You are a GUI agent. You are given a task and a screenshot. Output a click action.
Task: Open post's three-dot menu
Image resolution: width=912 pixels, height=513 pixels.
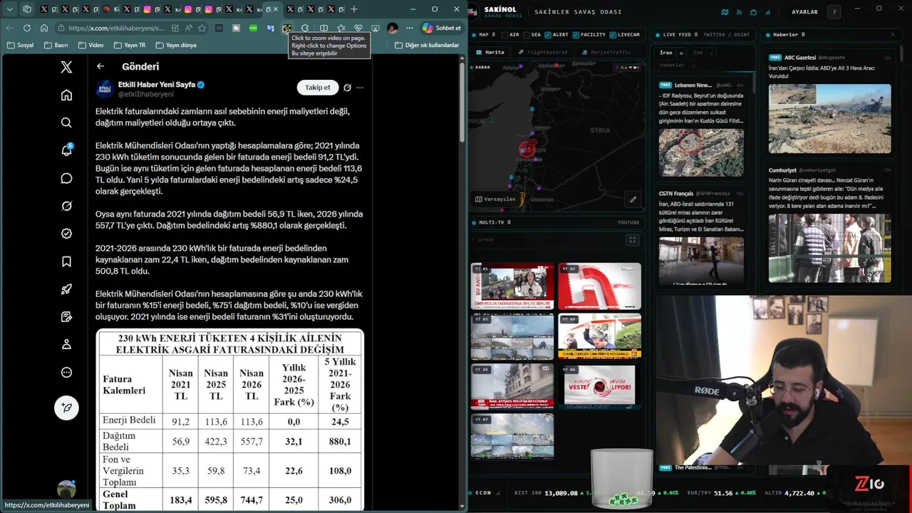click(360, 88)
